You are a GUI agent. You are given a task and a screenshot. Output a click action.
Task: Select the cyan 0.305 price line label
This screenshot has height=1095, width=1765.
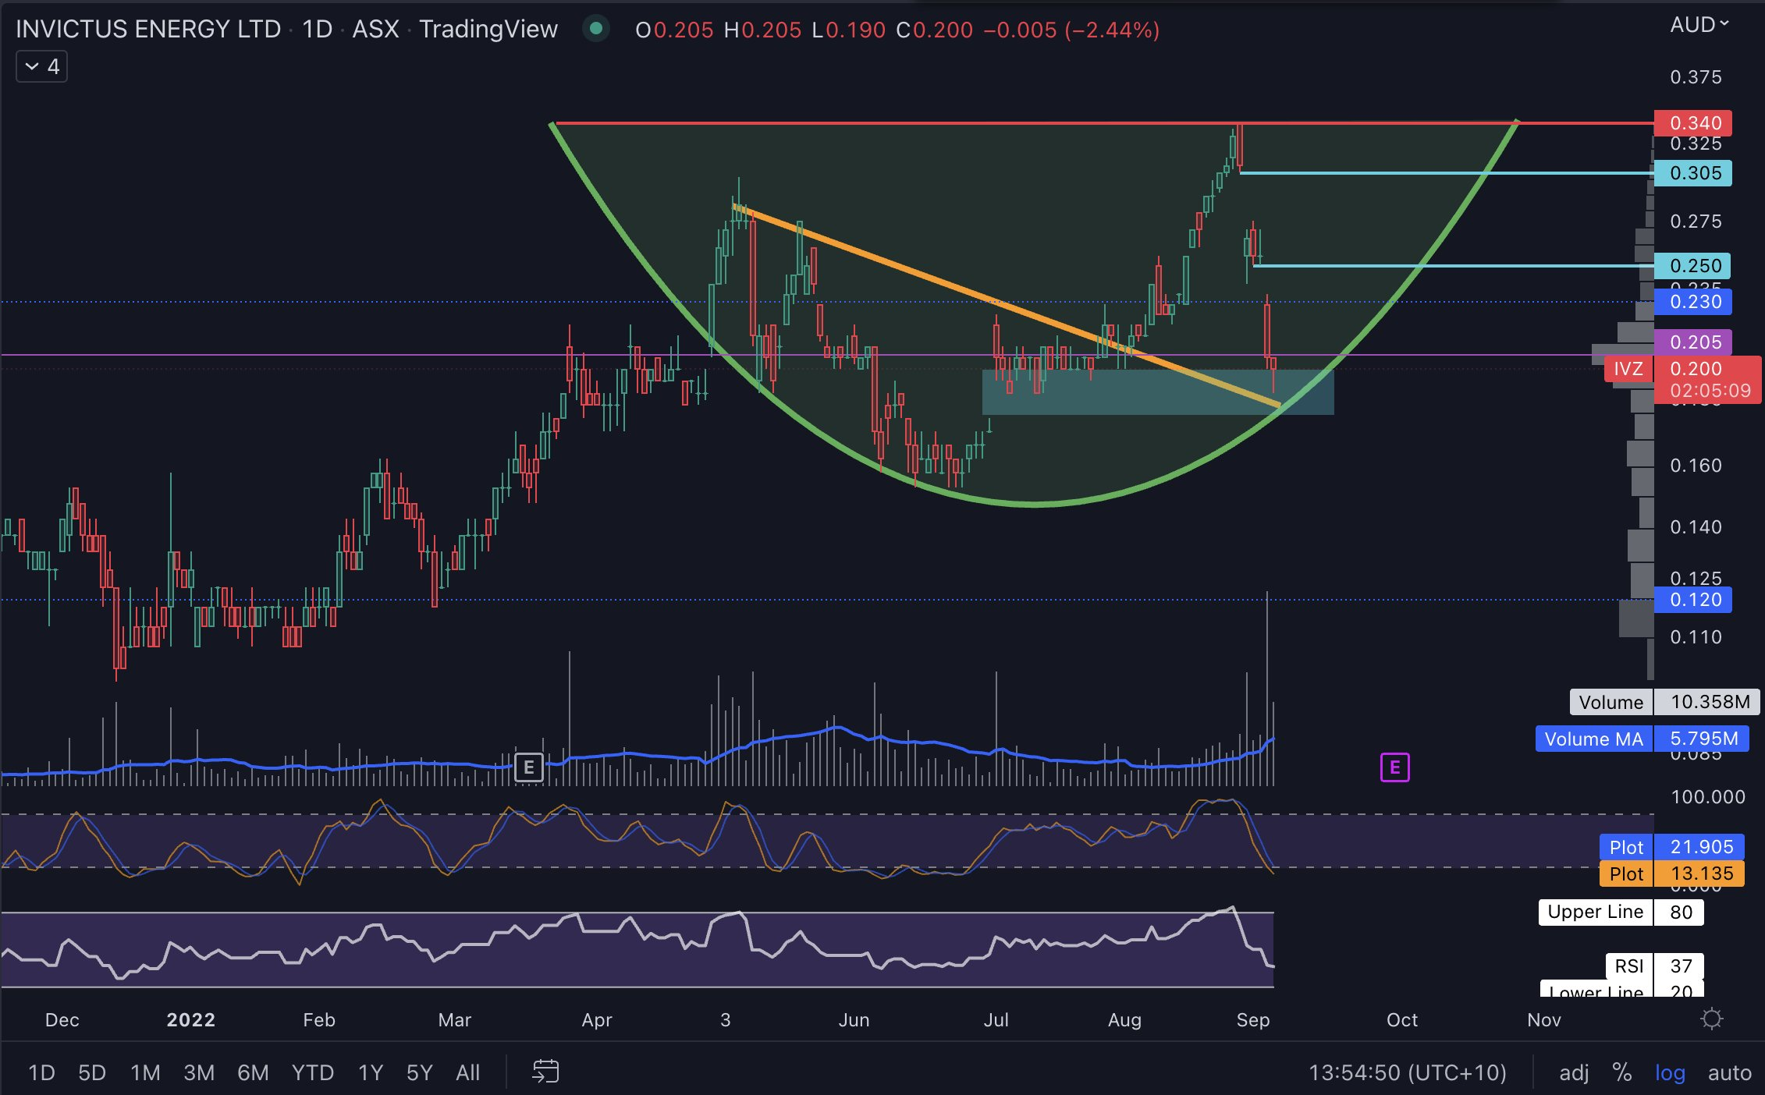click(1695, 173)
